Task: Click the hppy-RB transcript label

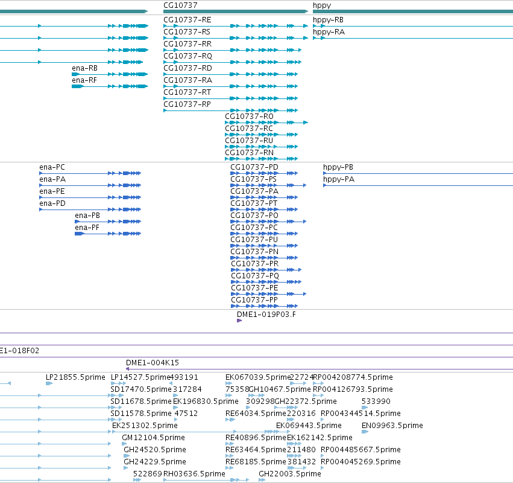Action: pyautogui.click(x=328, y=20)
